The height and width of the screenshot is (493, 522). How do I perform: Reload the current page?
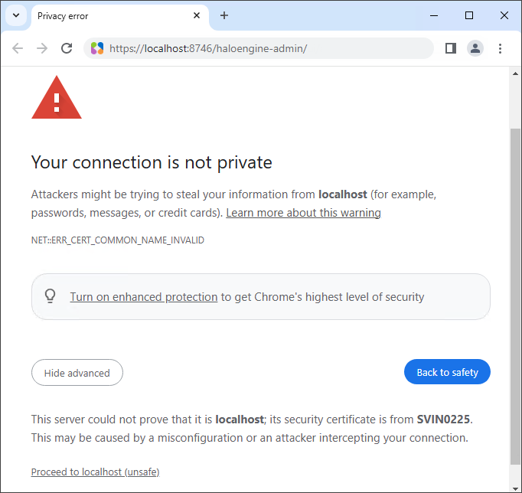point(67,48)
